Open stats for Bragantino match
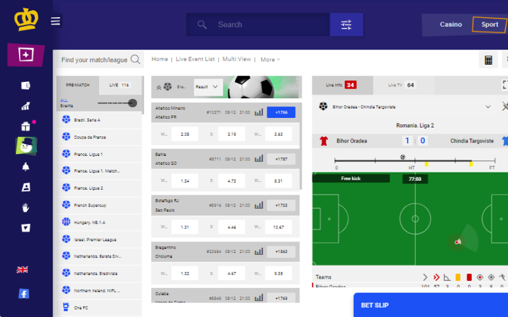Screen dimensions: 508x317 coord(258,251)
